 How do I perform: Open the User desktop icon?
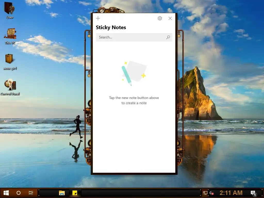coord(10,10)
